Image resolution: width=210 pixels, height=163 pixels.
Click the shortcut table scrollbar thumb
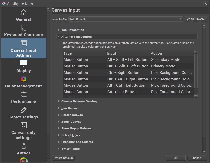(x=196, y=71)
